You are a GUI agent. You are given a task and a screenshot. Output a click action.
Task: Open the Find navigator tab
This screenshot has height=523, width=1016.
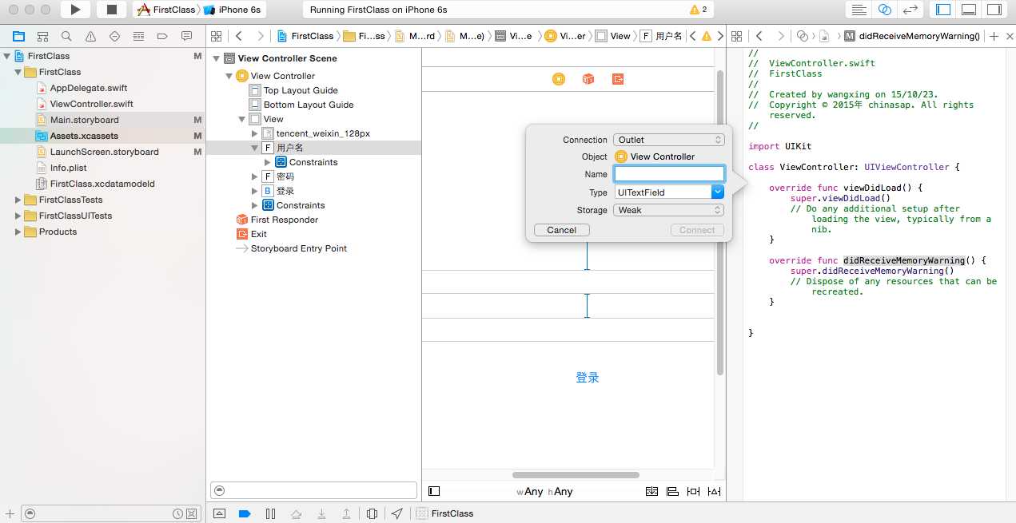click(x=66, y=36)
